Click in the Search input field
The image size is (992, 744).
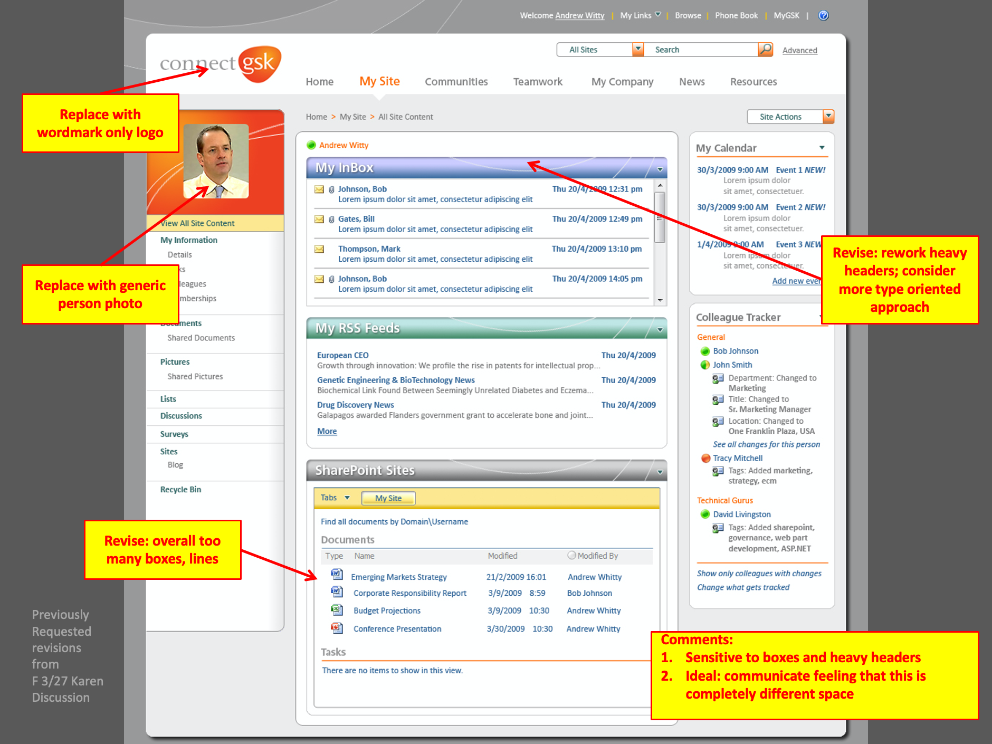click(702, 50)
